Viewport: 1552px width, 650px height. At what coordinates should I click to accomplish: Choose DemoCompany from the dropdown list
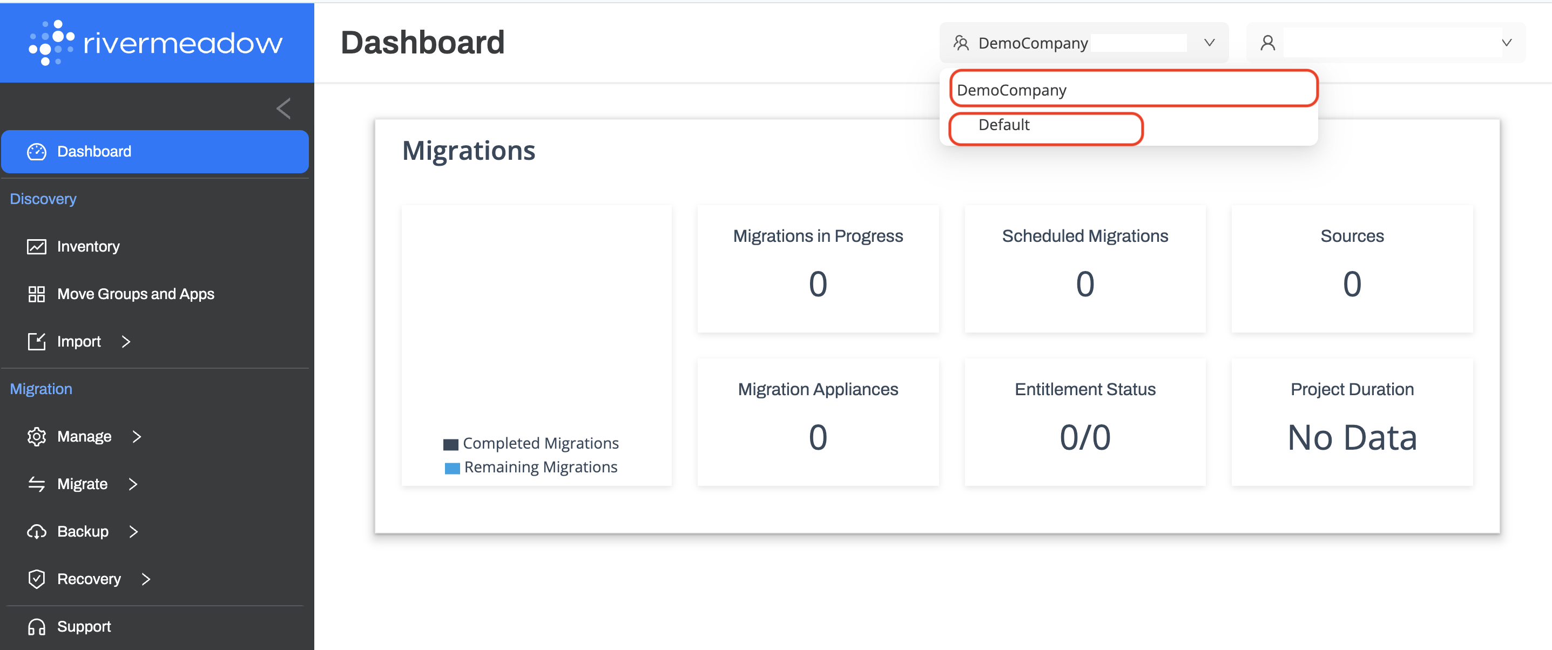pos(1012,90)
